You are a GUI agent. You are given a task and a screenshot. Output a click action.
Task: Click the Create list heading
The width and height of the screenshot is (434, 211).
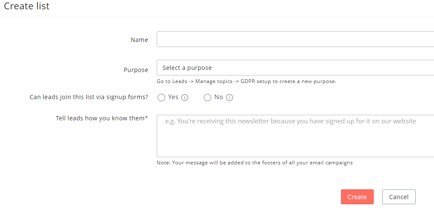coord(27,6)
